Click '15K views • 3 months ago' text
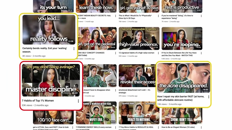This screenshot has height=130, width=232. pyautogui.click(x=169, y=104)
